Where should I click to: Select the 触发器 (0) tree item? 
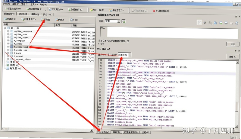coord(16,68)
